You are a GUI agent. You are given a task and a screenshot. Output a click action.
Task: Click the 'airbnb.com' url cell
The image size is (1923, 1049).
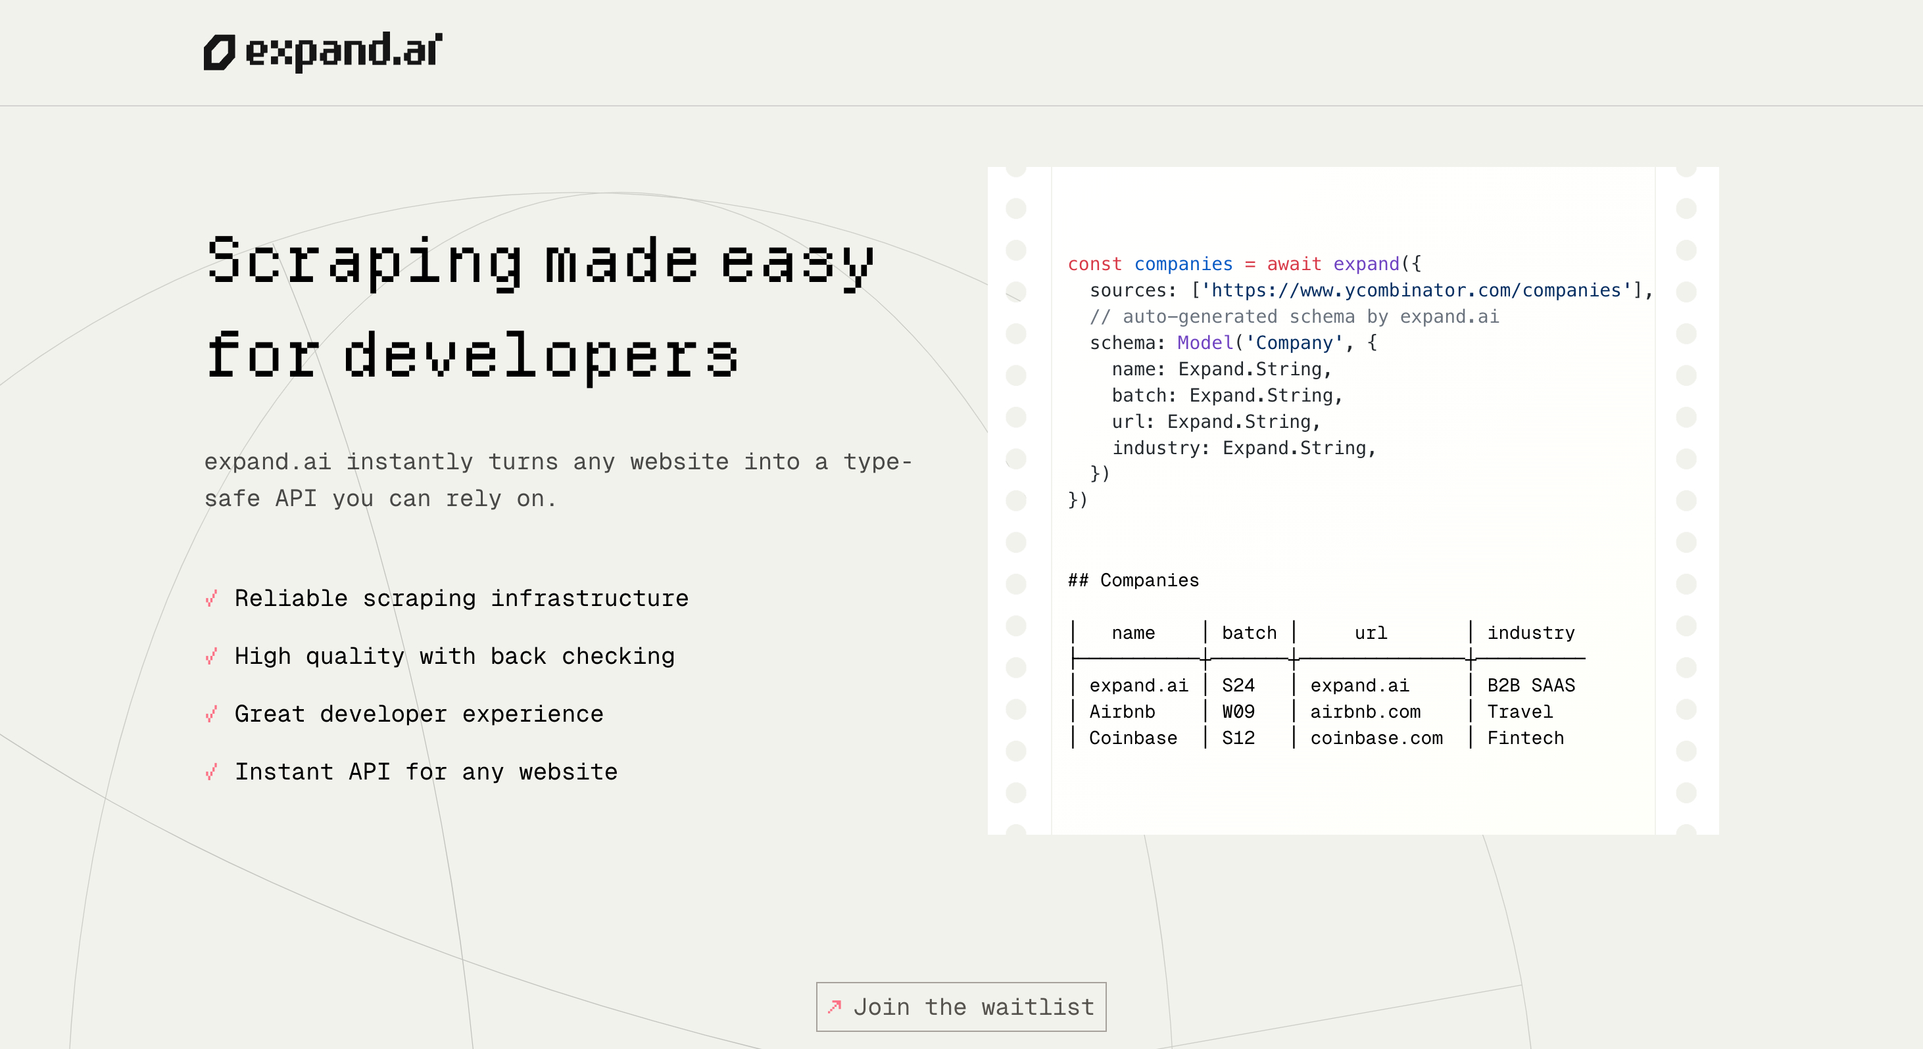1365,712
